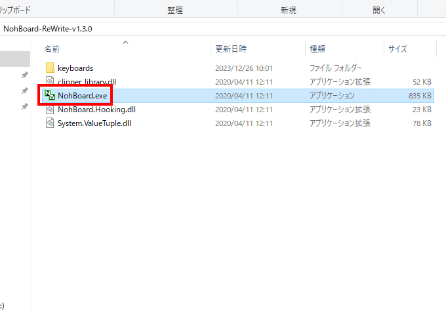Image resolution: width=446 pixels, height=315 pixels.
Task: Click the 52 KB size cell
Action: 422,82
